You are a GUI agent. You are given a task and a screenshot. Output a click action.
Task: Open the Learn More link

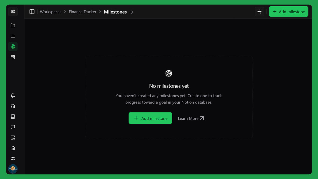coord(191,118)
